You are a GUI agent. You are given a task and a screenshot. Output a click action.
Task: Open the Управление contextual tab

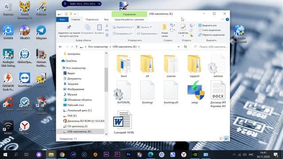[129, 14]
